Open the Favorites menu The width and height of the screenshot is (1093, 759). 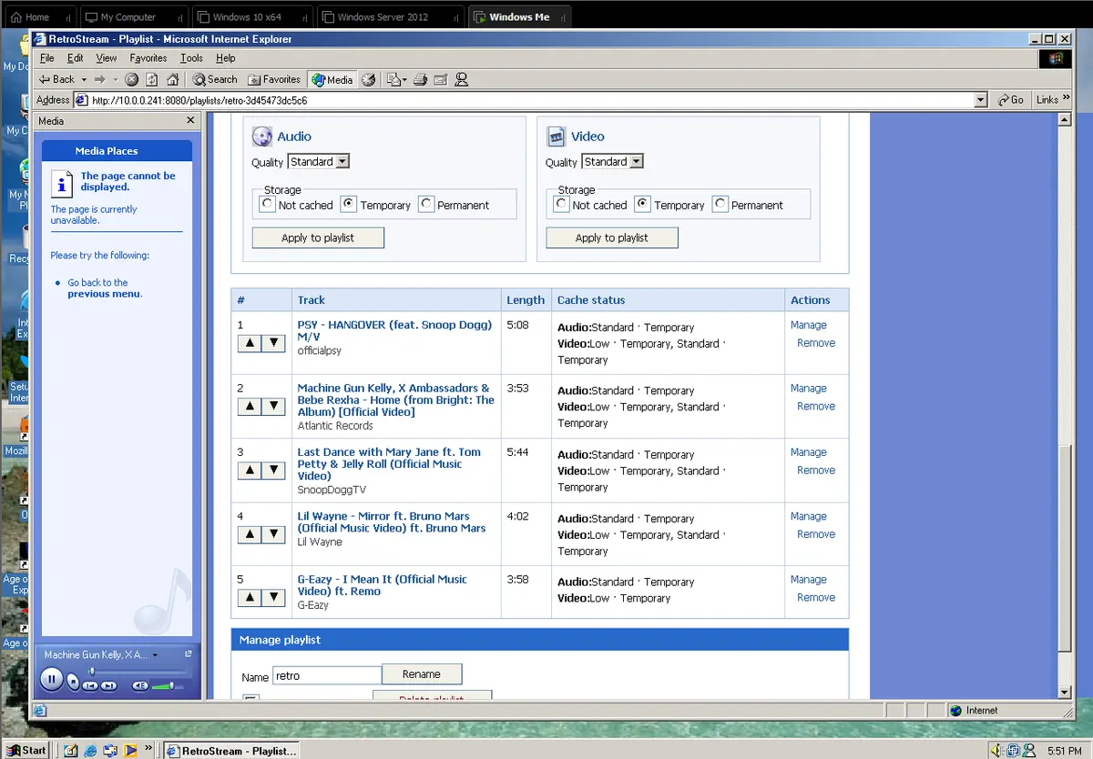(148, 58)
